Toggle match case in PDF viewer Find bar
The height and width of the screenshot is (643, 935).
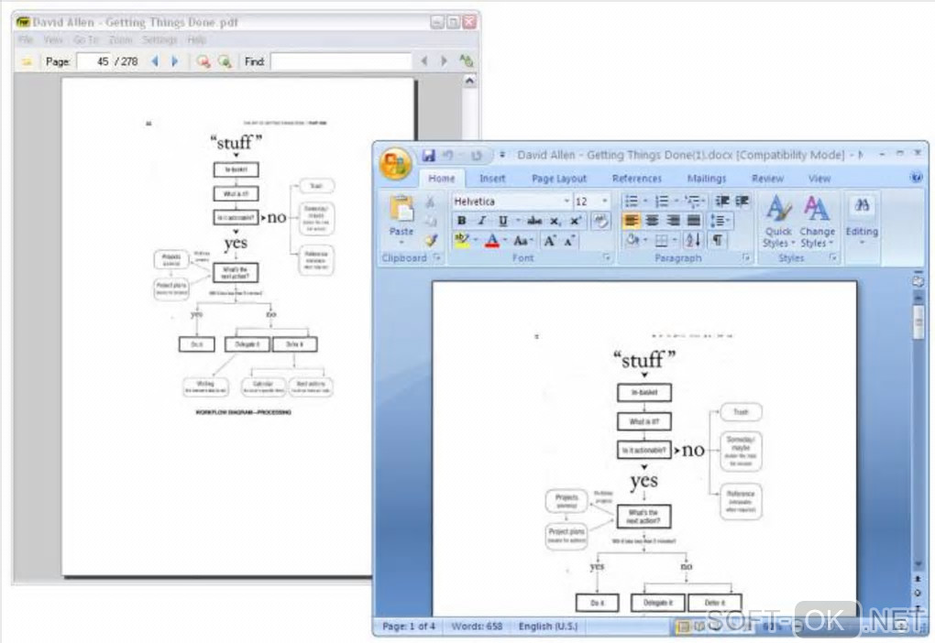(x=467, y=60)
